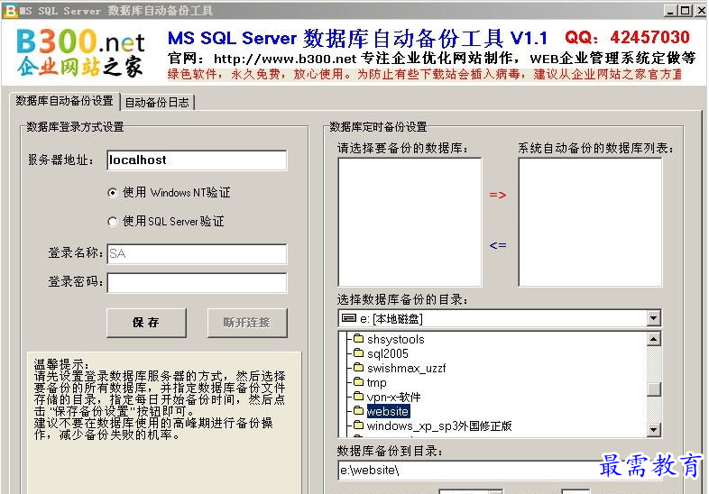
Task: Click the folder tree scrollbar thumb
Action: pyautogui.click(x=653, y=389)
